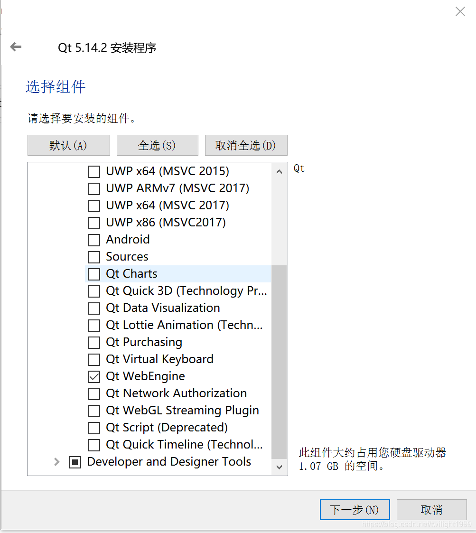Toggle the Developer and Designer Tools checkbox
The width and height of the screenshot is (476, 533).
click(75, 462)
